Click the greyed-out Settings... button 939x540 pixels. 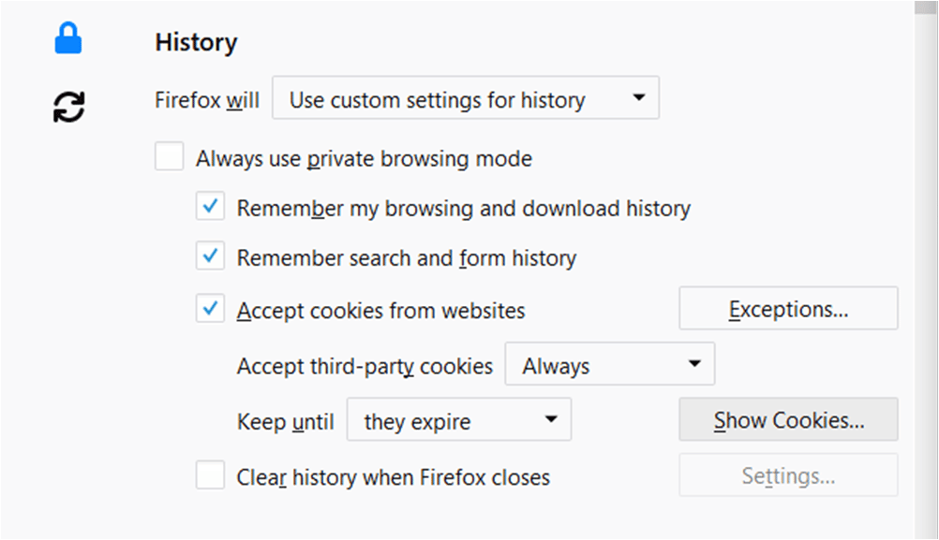pos(788,474)
